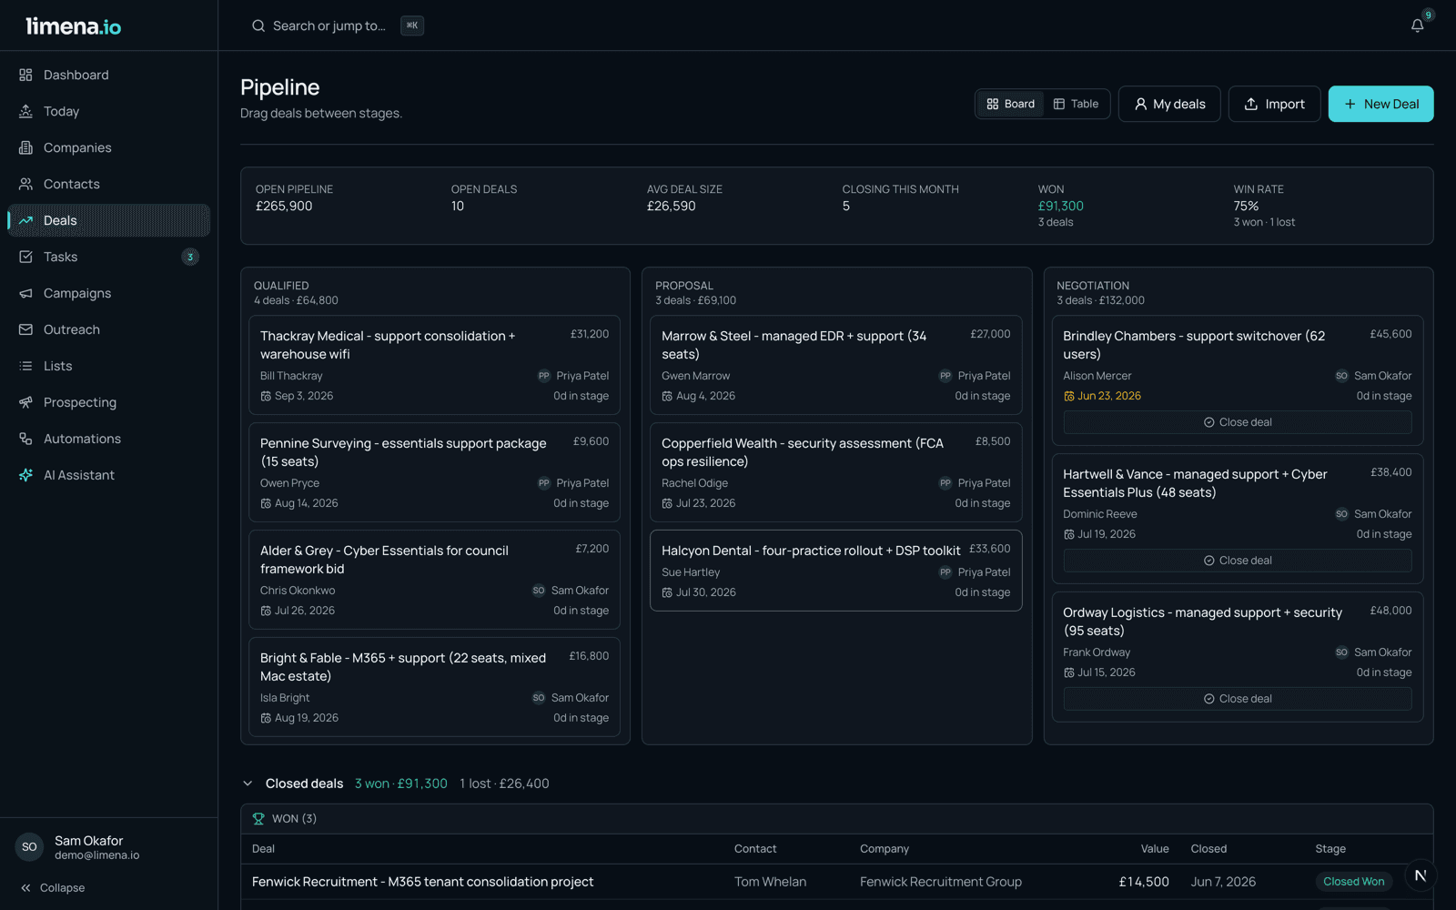
Task: Click the New Deal button
Action: tap(1380, 104)
